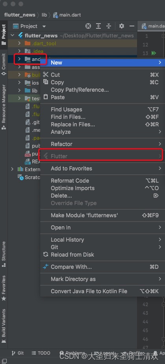Expand the ios folder
165x364 pixels.
pos(19,82)
